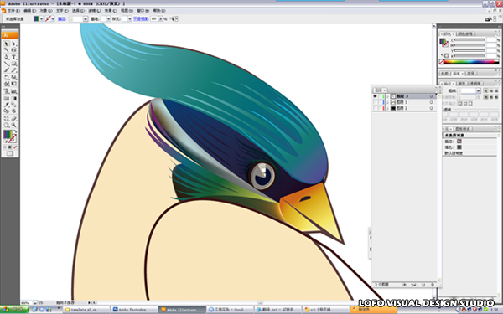The height and width of the screenshot is (314, 503).
Task: Open Adobe Photoshop from the taskbar
Action: point(134,310)
